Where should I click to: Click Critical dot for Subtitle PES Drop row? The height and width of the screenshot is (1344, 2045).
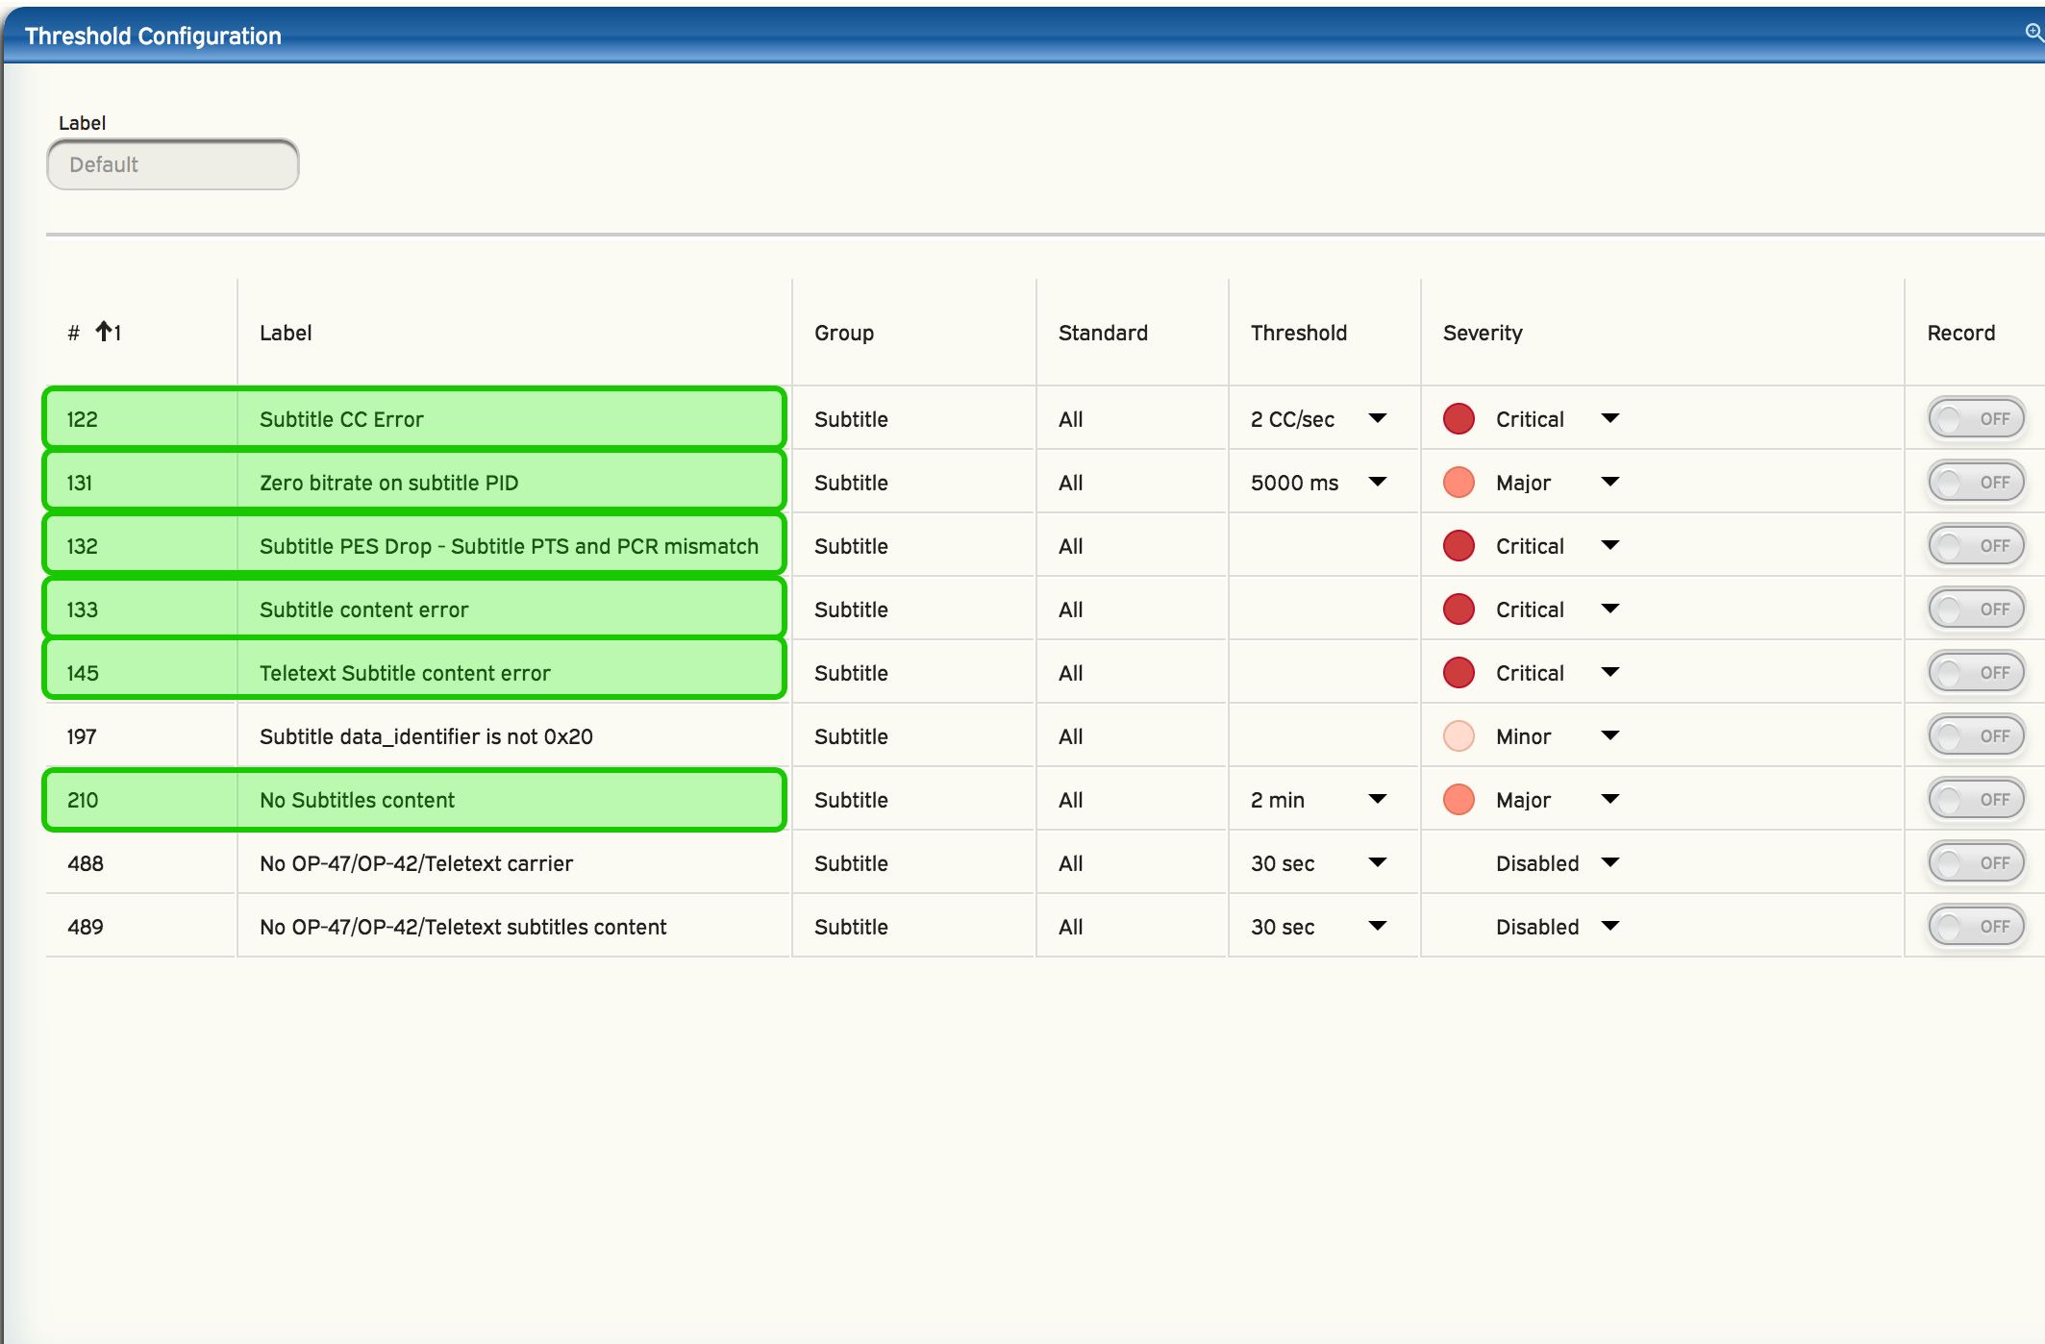tap(1459, 546)
